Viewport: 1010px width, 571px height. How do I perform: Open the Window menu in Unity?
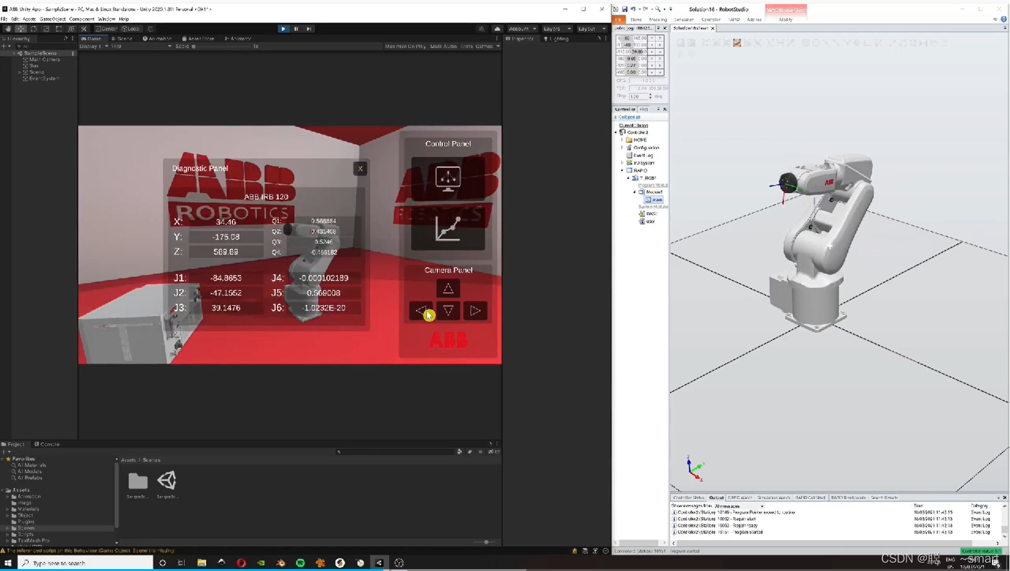106,19
